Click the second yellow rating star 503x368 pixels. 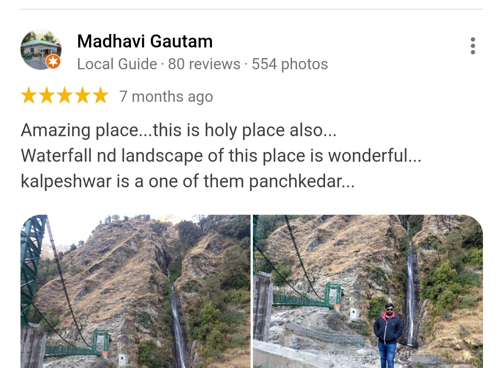click(x=47, y=95)
